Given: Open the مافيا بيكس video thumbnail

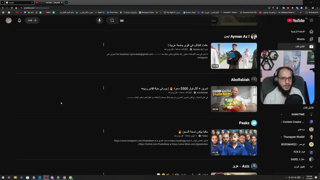Looking at the screenshot, I should (x=234, y=142).
